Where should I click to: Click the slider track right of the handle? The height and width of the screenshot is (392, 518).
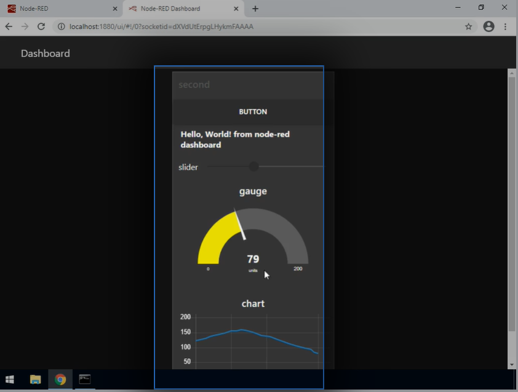coord(291,167)
